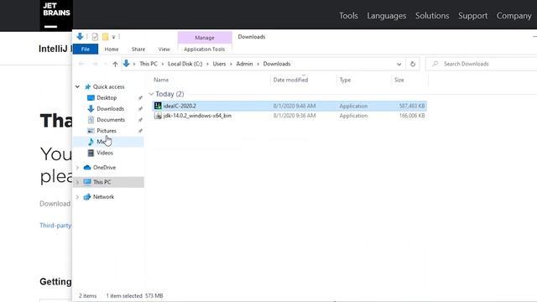Click the 166,006 KB size cell
The image size is (537, 302).
coord(412,116)
